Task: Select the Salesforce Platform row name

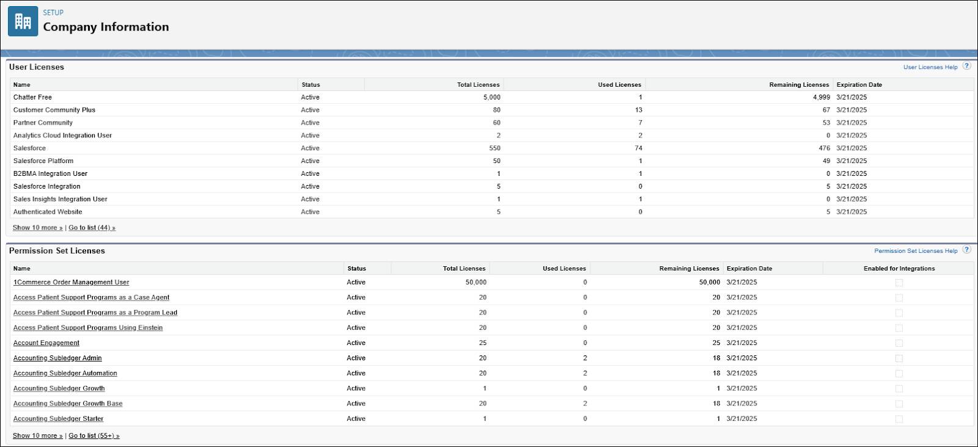Action: [43, 161]
